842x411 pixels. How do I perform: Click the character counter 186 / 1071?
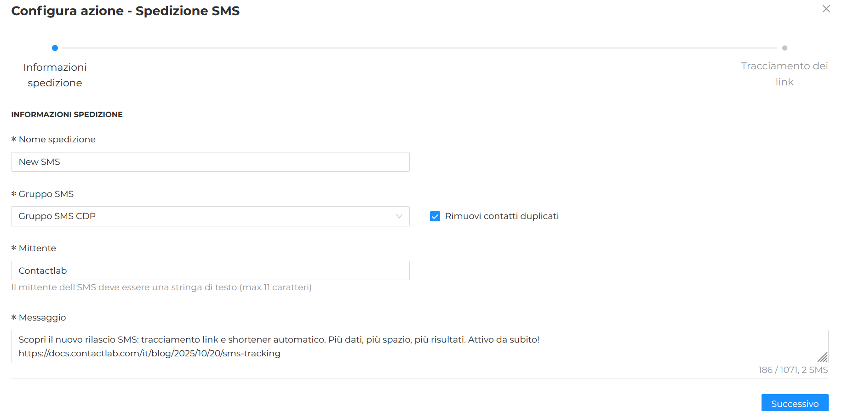click(792, 369)
